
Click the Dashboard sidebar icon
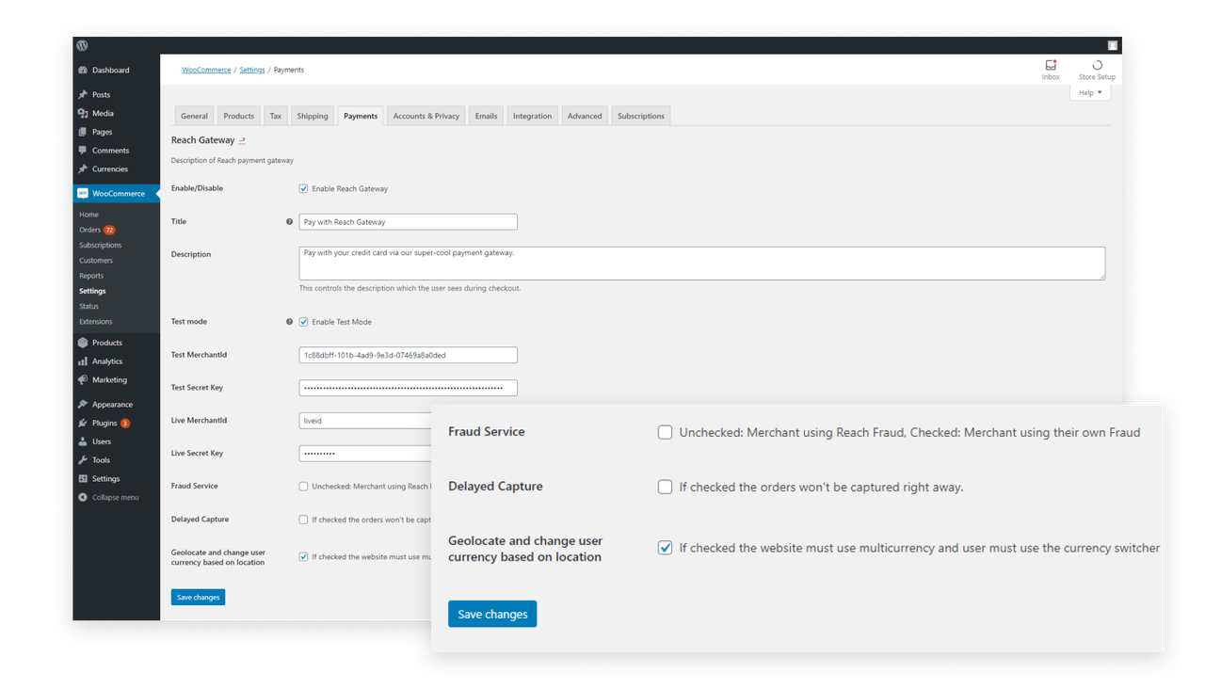[x=83, y=70]
